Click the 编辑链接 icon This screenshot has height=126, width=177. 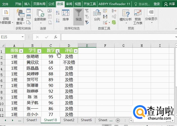[x=50, y=22]
